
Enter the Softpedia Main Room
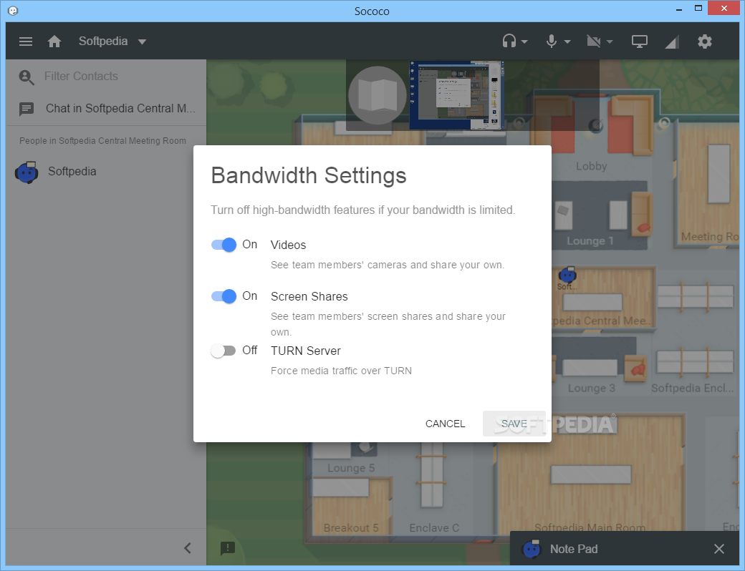(590, 527)
